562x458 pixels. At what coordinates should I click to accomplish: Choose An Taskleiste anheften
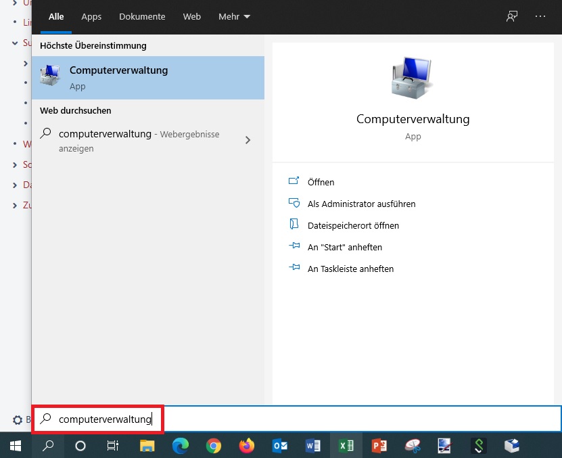(350, 269)
